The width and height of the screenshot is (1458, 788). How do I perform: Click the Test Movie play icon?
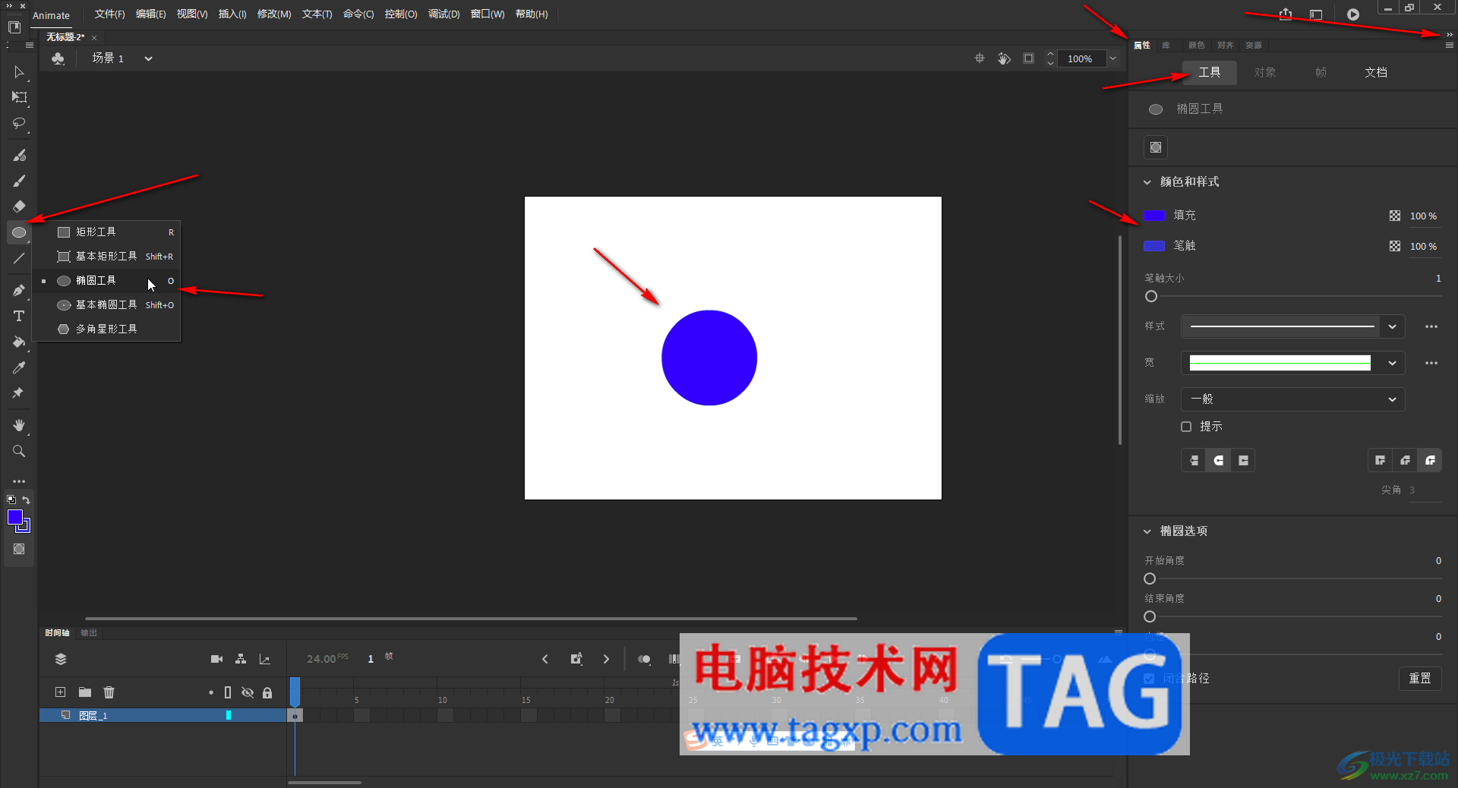[x=1353, y=14]
